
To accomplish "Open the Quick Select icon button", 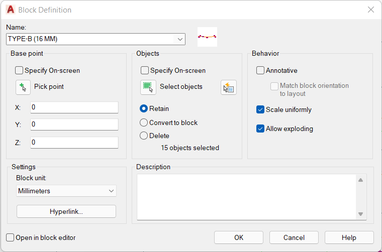I will pos(229,87).
